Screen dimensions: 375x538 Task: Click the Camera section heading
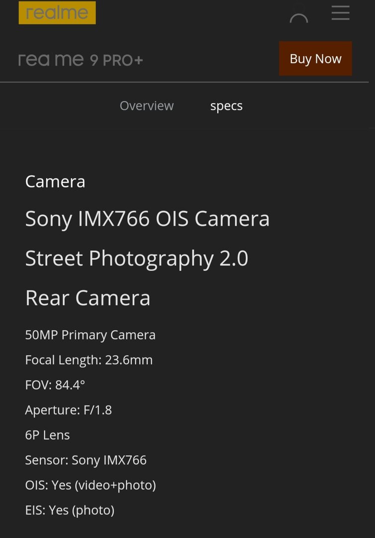(x=55, y=181)
